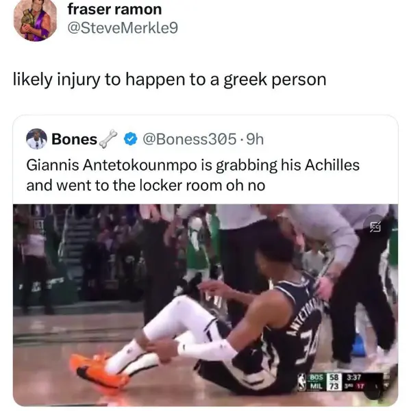Click the MIL 73 score on the scoreboard

pos(324,386)
